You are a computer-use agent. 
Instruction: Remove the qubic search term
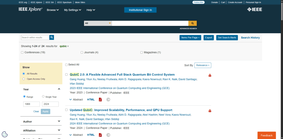coord(68,46)
